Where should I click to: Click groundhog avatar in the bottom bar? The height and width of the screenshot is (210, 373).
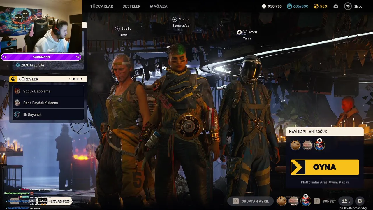tap(281, 201)
